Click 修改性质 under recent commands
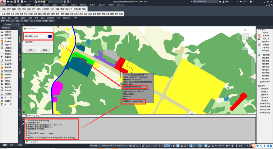The height and width of the screenshot is (149, 273). point(265,89)
